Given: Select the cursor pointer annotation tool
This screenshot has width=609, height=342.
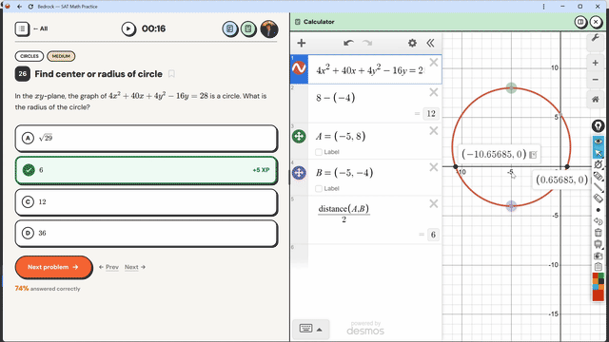Looking at the screenshot, I should coord(599,153).
